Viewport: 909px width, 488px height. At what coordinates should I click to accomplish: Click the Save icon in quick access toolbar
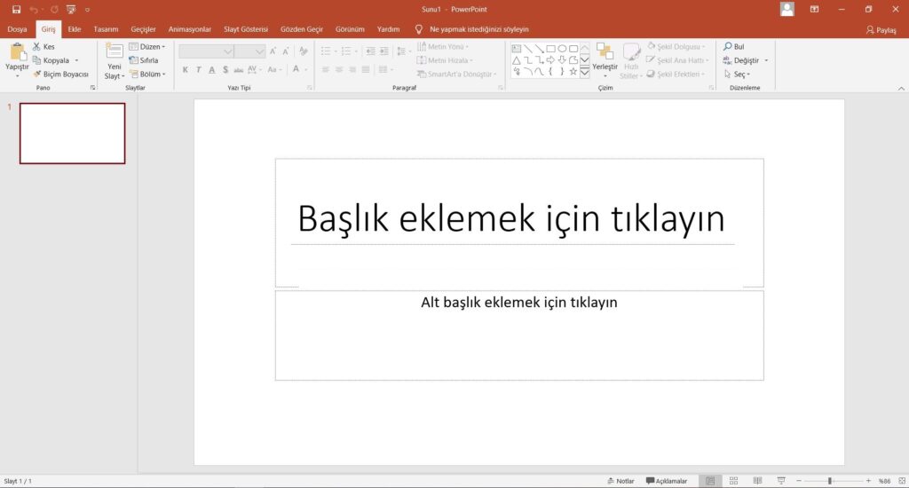tap(16, 9)
